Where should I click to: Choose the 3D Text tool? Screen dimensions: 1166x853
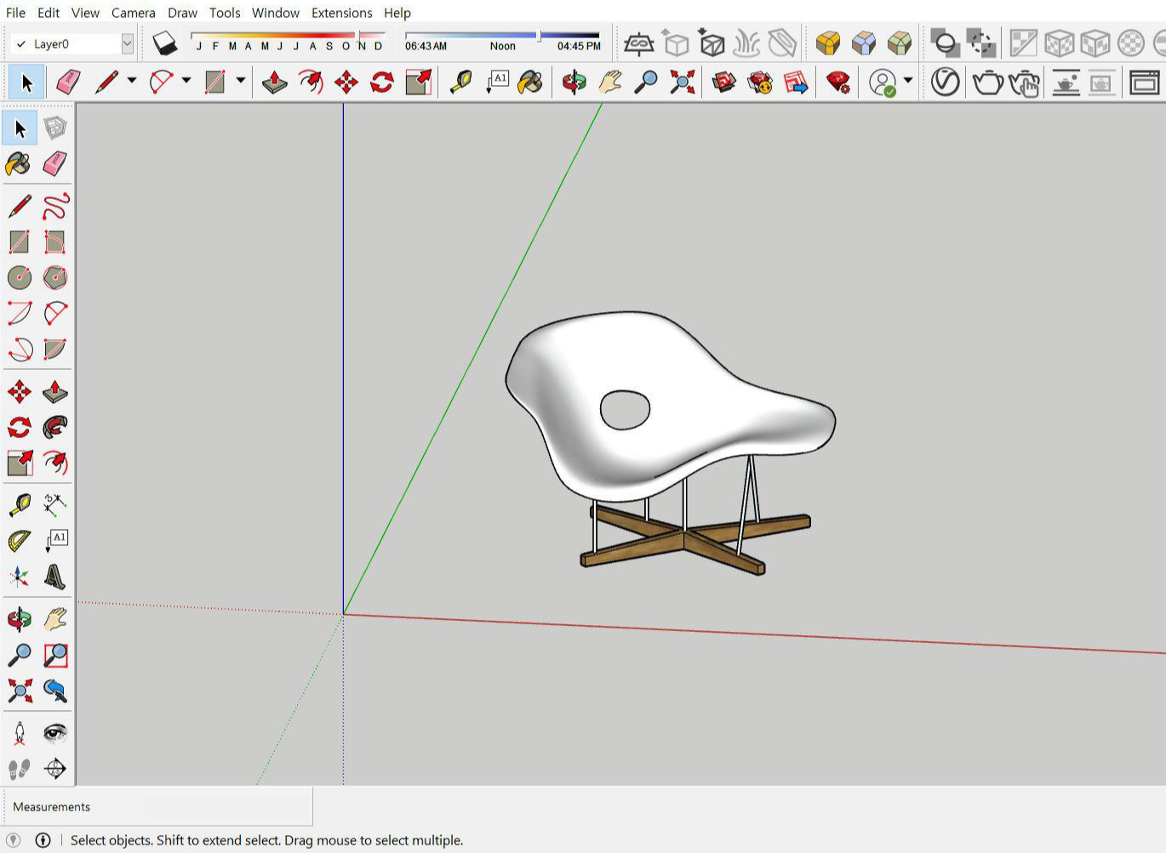(x=55, y=577)
